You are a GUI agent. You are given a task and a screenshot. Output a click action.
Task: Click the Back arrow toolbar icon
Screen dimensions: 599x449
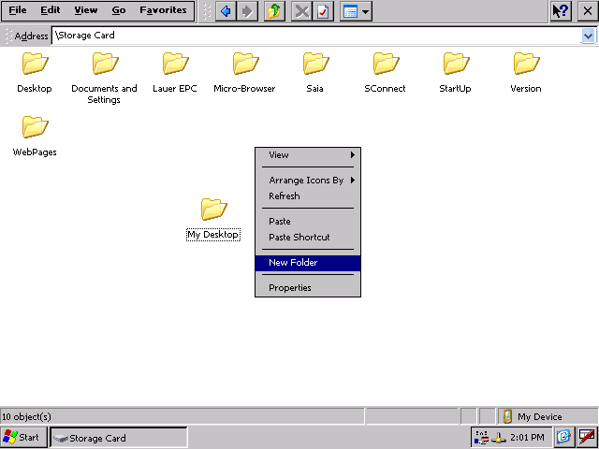[x=226, y=11]
